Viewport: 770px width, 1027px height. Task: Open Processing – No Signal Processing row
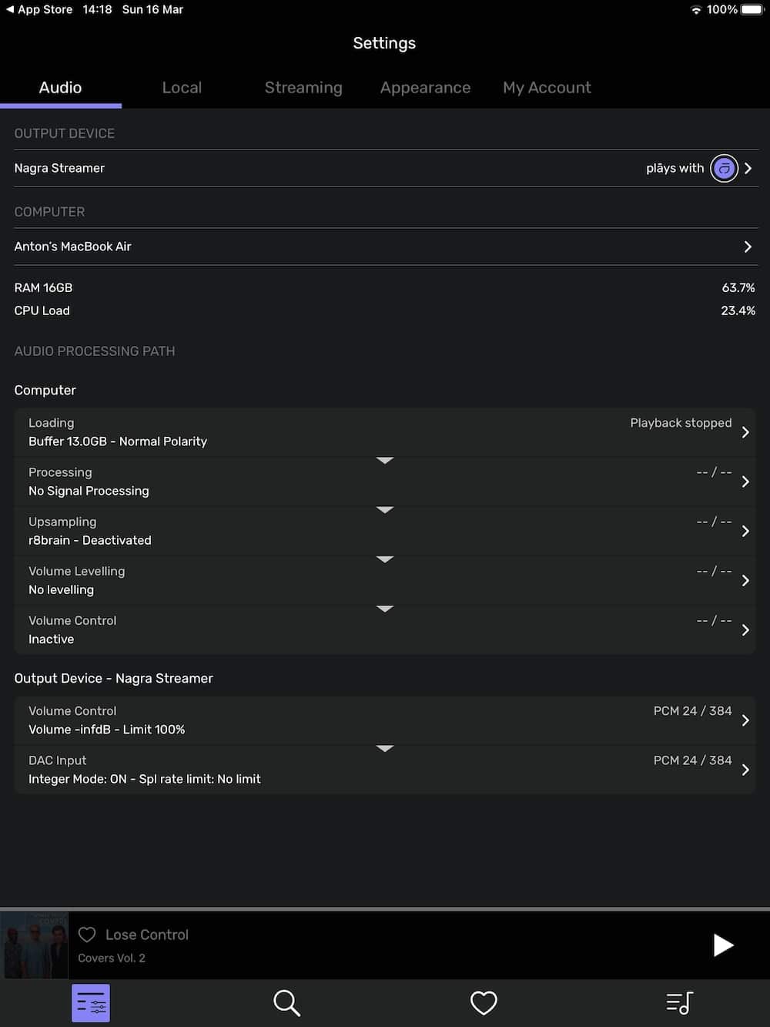[x=385, y=482]
